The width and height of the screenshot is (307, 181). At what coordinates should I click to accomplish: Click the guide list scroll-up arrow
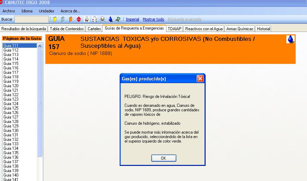[x=40, y=46]
